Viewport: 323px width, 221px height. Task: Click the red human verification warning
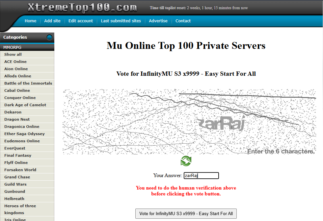click(x=186, y=191)
